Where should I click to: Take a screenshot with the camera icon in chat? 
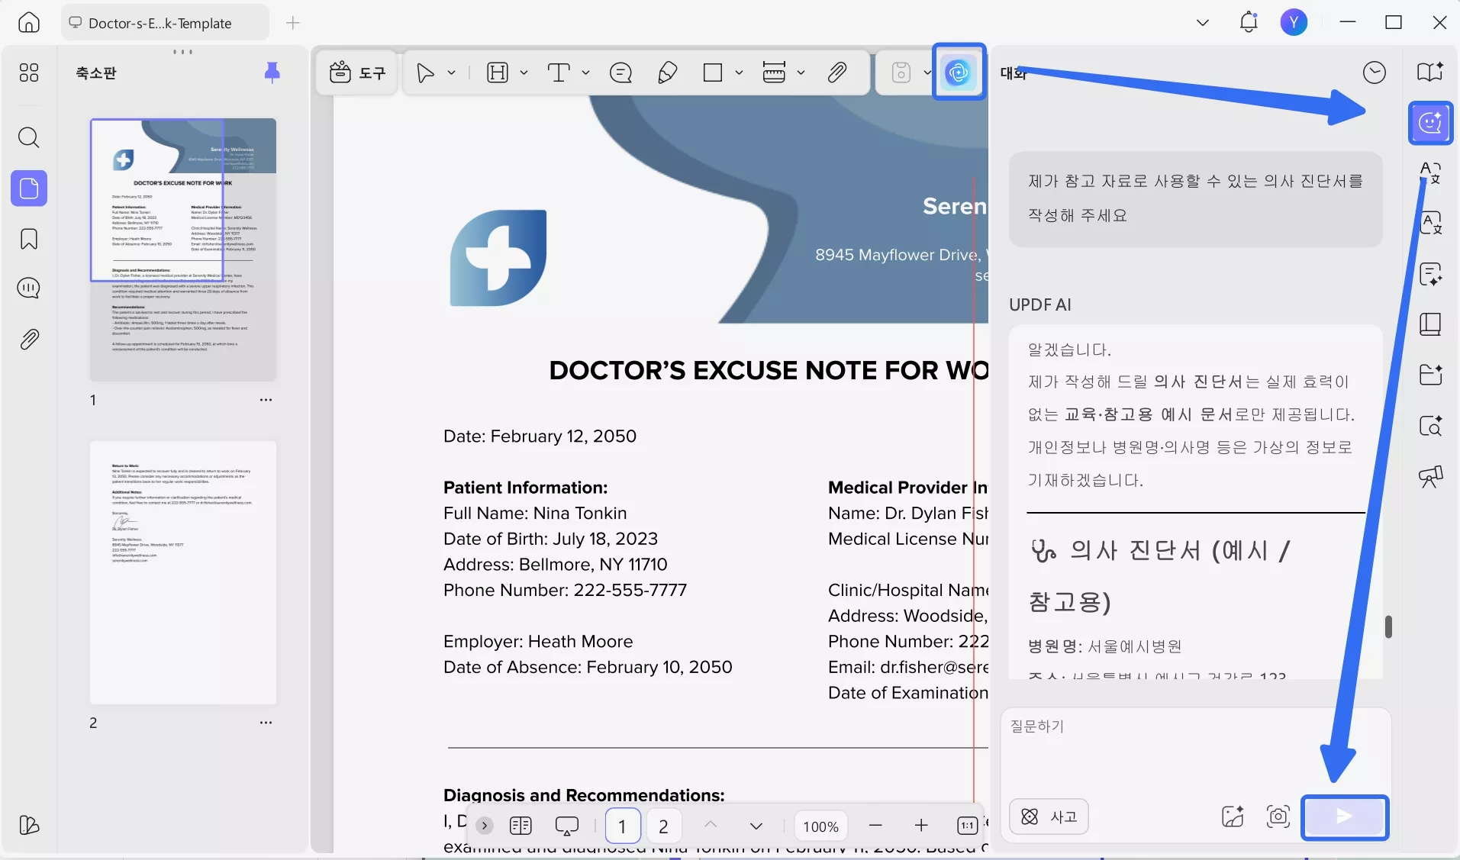pyautogui.click(x=1278, y=816)
